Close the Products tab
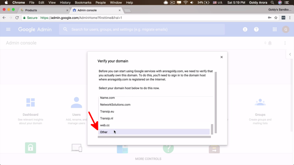 tap(67, 10)
